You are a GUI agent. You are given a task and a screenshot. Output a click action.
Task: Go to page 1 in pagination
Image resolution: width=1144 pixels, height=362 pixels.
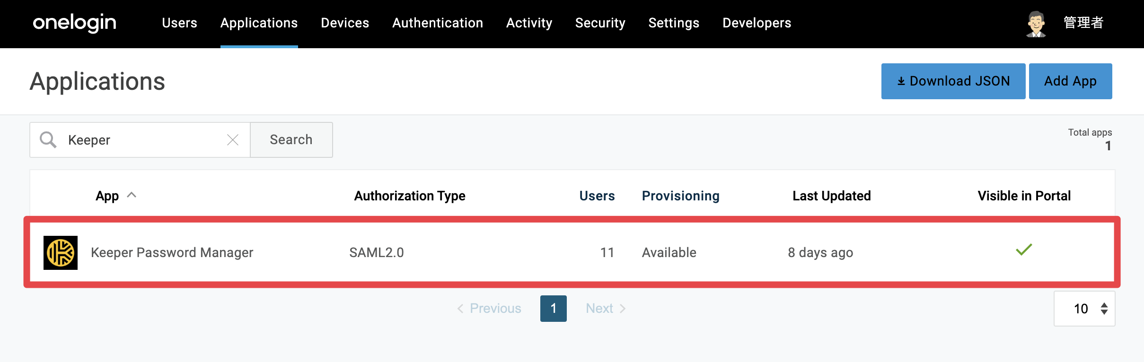tap(554, 309)
